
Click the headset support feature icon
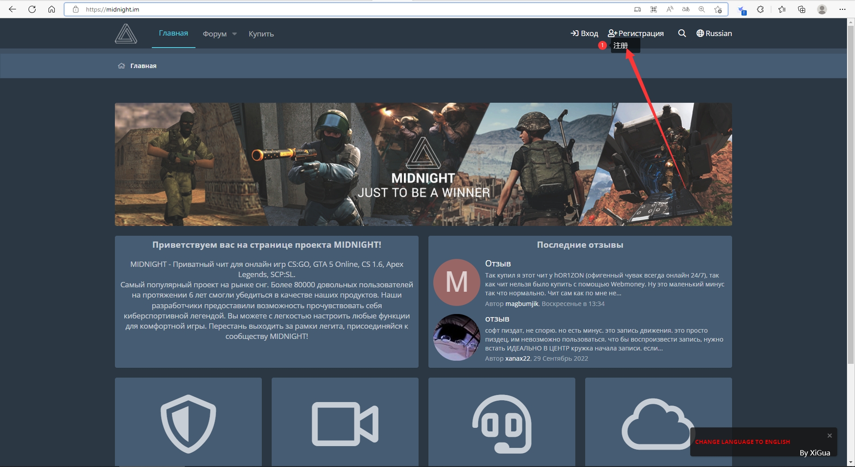(x=502, y=423)
